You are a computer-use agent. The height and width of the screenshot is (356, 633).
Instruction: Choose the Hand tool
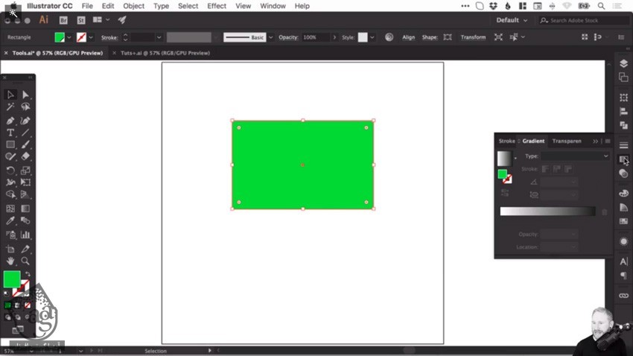coord(10,261)
